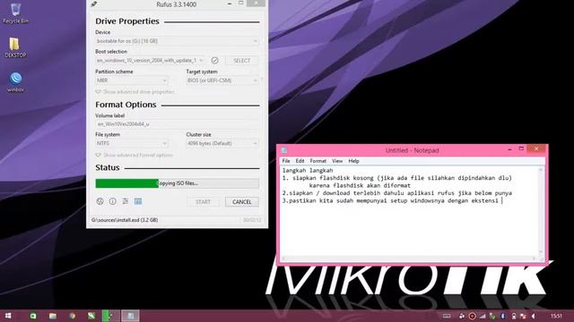Viewport: 574px width, 322px height.
Task: Open the Rufus settings sliders icon
Action: [126, 201]
